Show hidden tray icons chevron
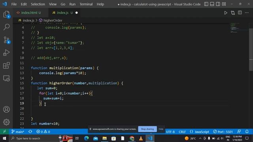 (x=200, y=138)
